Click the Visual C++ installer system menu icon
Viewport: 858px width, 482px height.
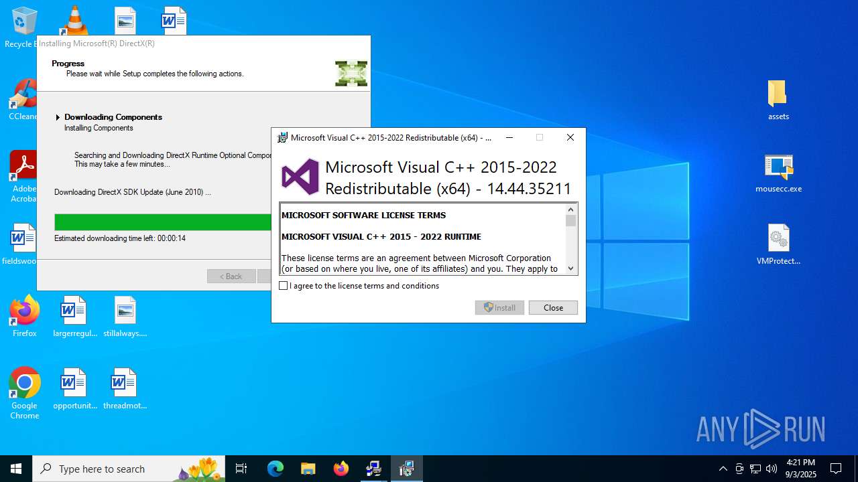pyautogui.click(x=283, y=138)
